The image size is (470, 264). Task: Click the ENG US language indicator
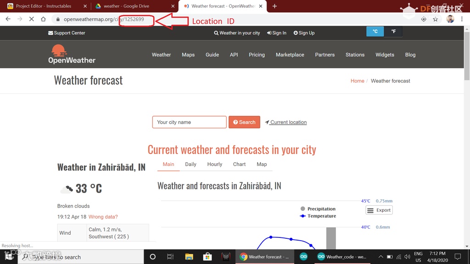click(x=418, y=257)
